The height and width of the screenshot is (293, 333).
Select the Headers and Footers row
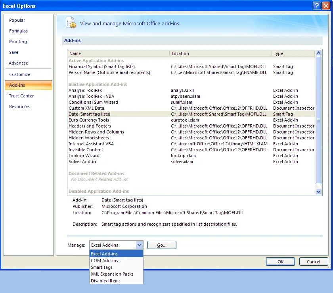(191, 126)
